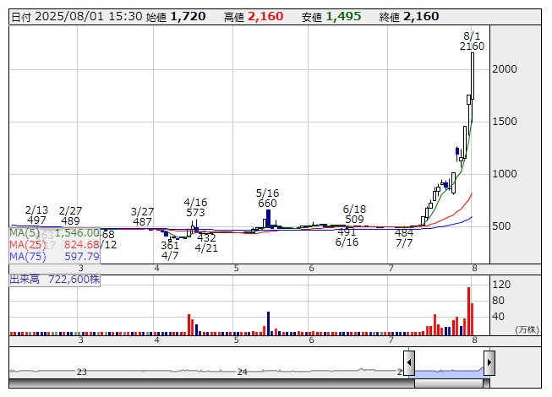Select the 2/13 annotation showing 497

[x=36, y=215]
